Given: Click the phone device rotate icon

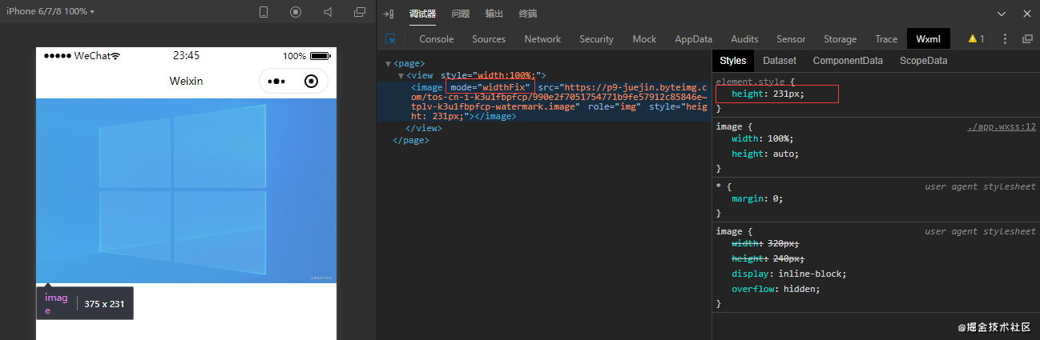Looking at the screenshot, I should 264,12.
